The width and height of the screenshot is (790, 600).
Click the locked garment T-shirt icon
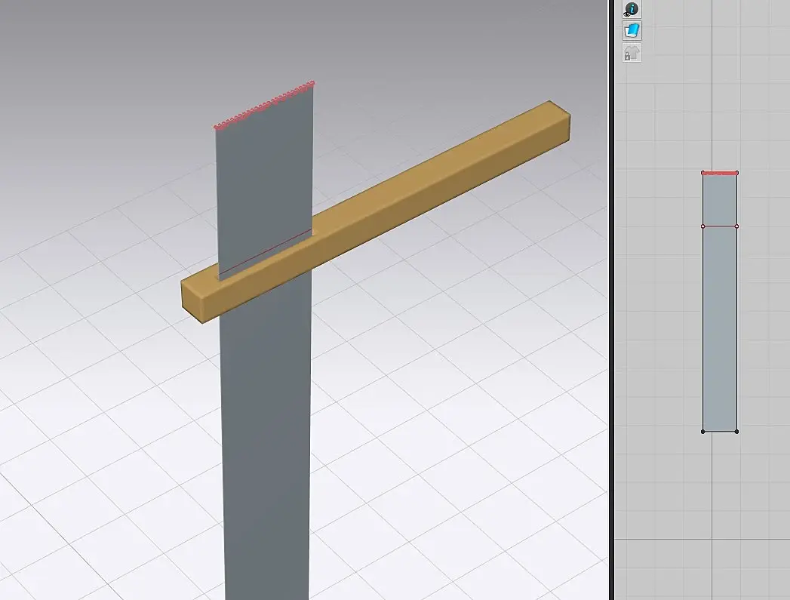(x=632, y=53)
